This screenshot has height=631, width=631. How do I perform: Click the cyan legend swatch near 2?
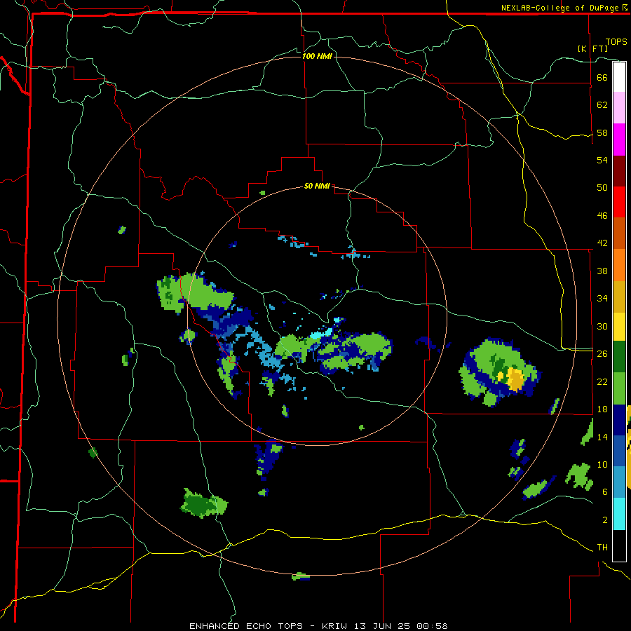(619, 514)
